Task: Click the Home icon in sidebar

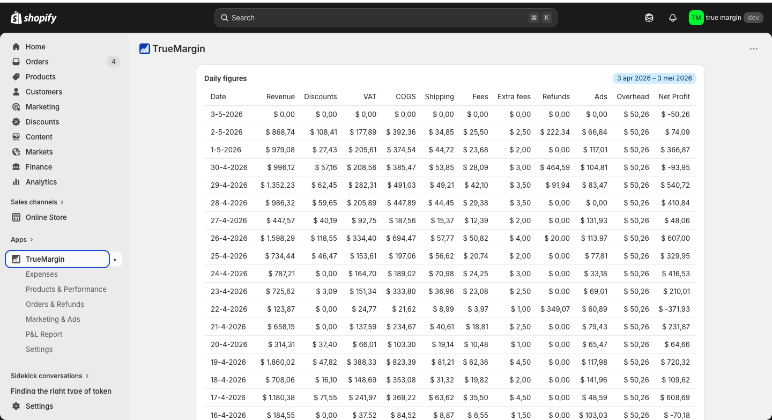Action: [16, 47]
